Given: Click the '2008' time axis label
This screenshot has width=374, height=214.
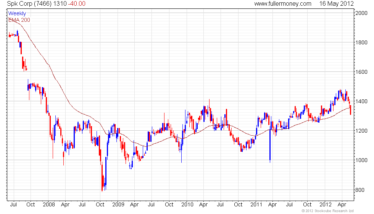Looking at the screenshot, I should (49, 205).
